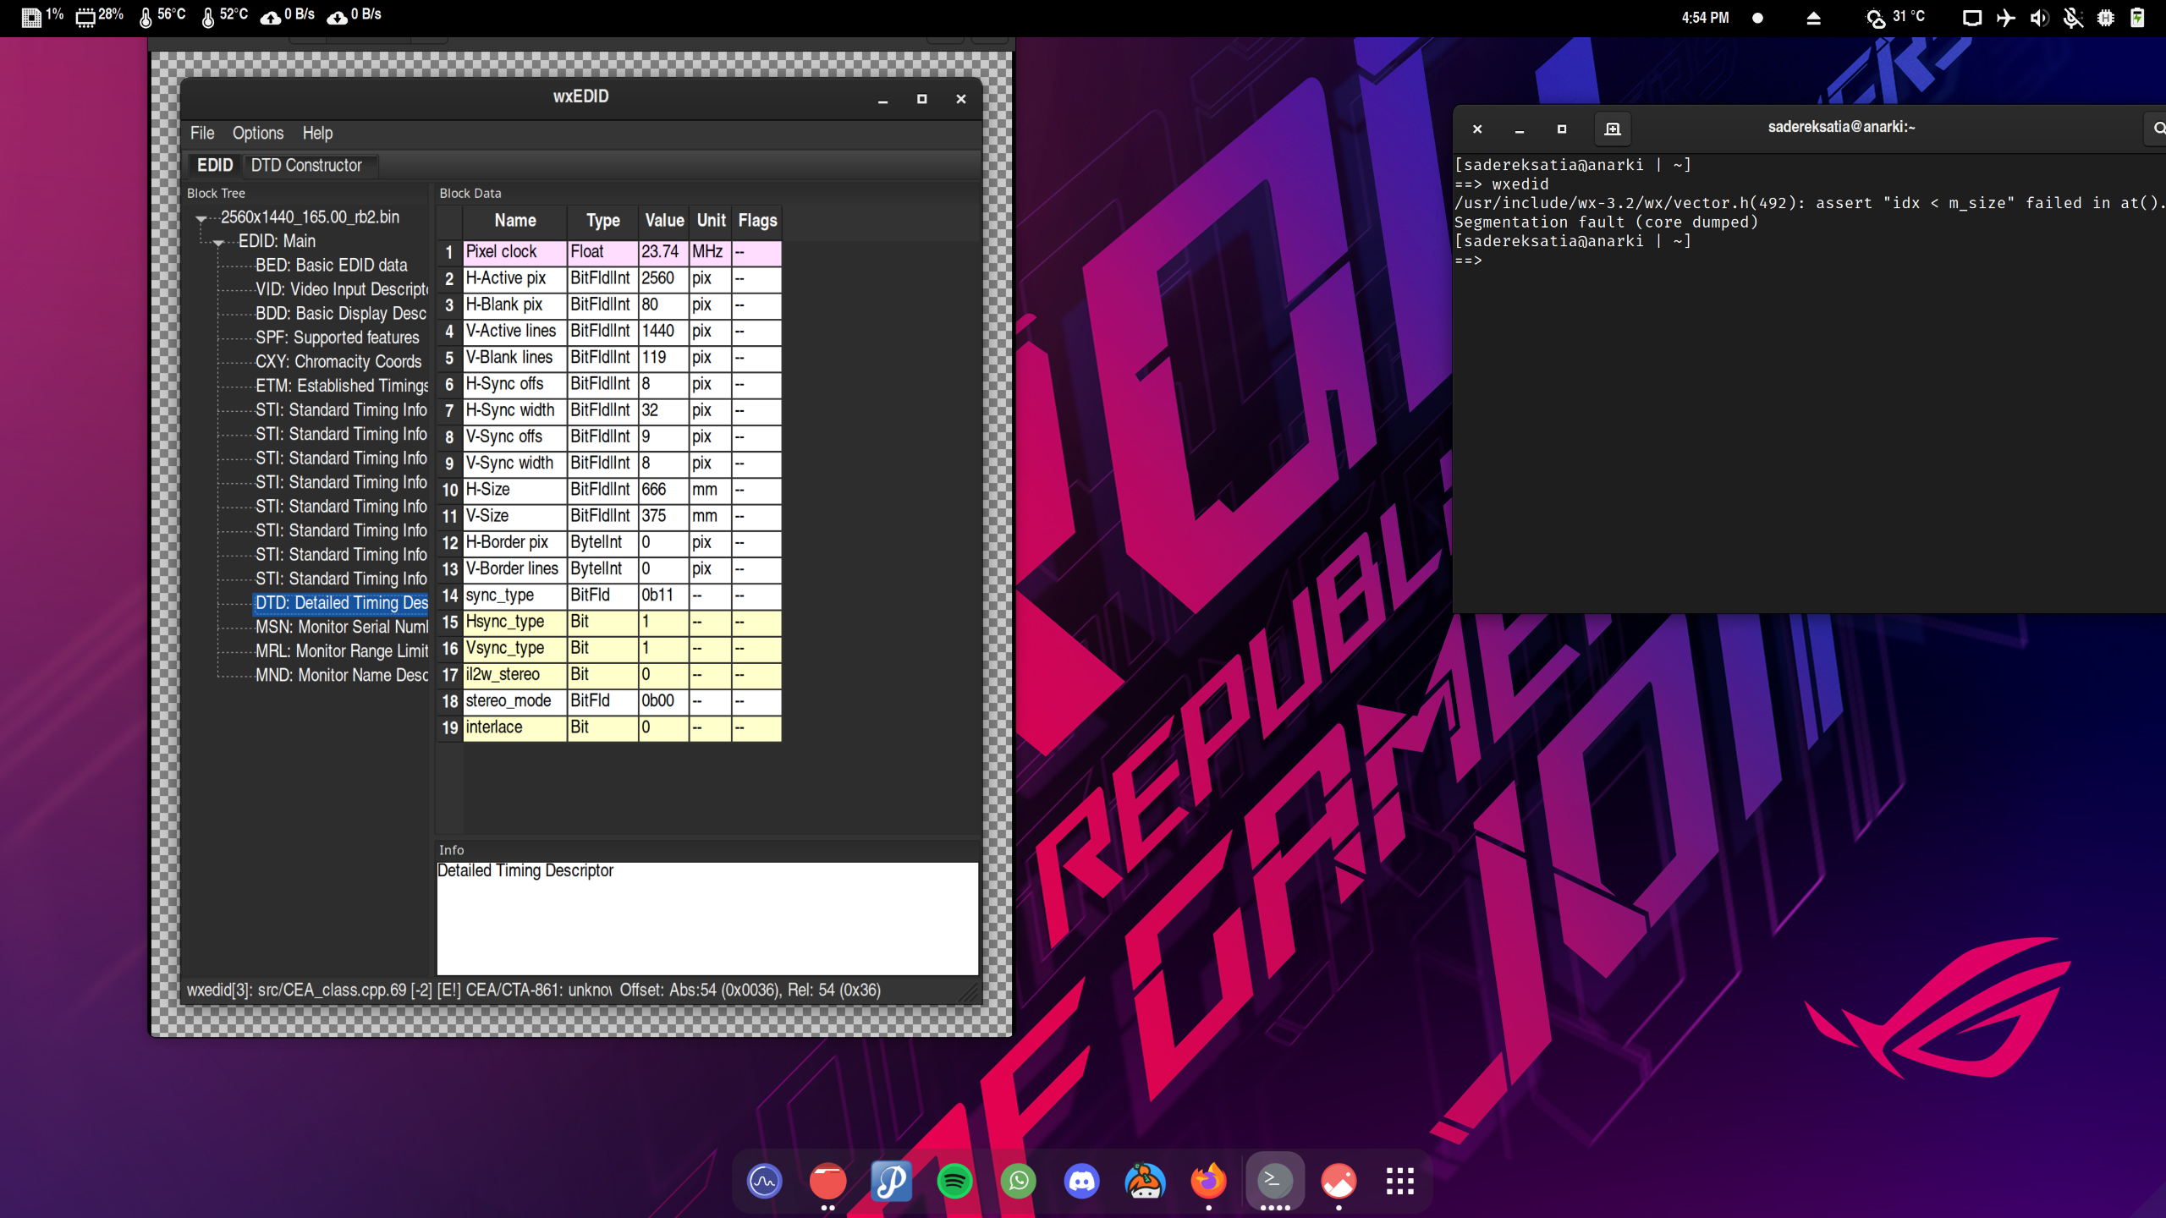This screenshot has width=2166, height=1218.
Task: Select the row 14 sync_type header
Action: [x=449, y=595]
